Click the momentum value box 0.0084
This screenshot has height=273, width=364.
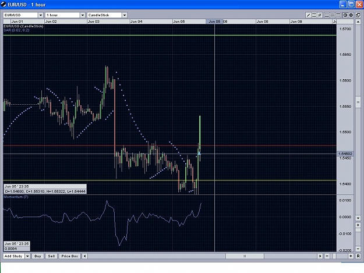click(17, 246)
